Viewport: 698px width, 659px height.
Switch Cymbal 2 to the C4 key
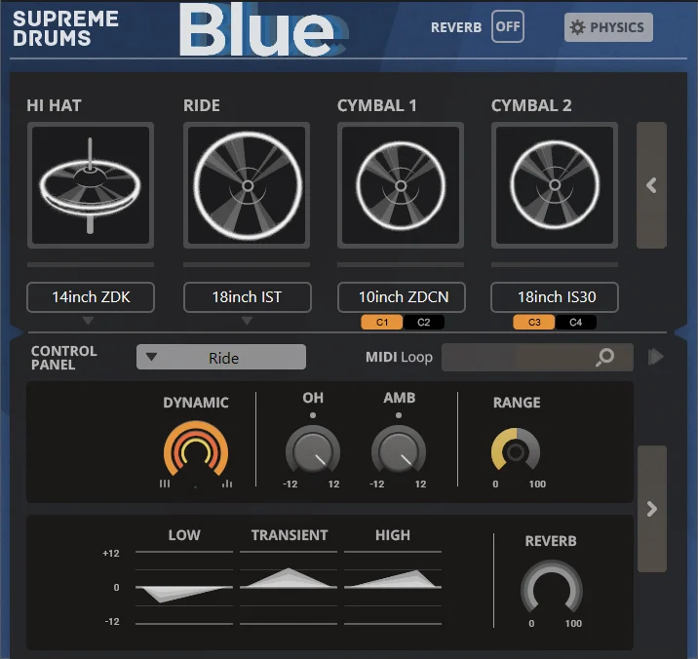575,323
